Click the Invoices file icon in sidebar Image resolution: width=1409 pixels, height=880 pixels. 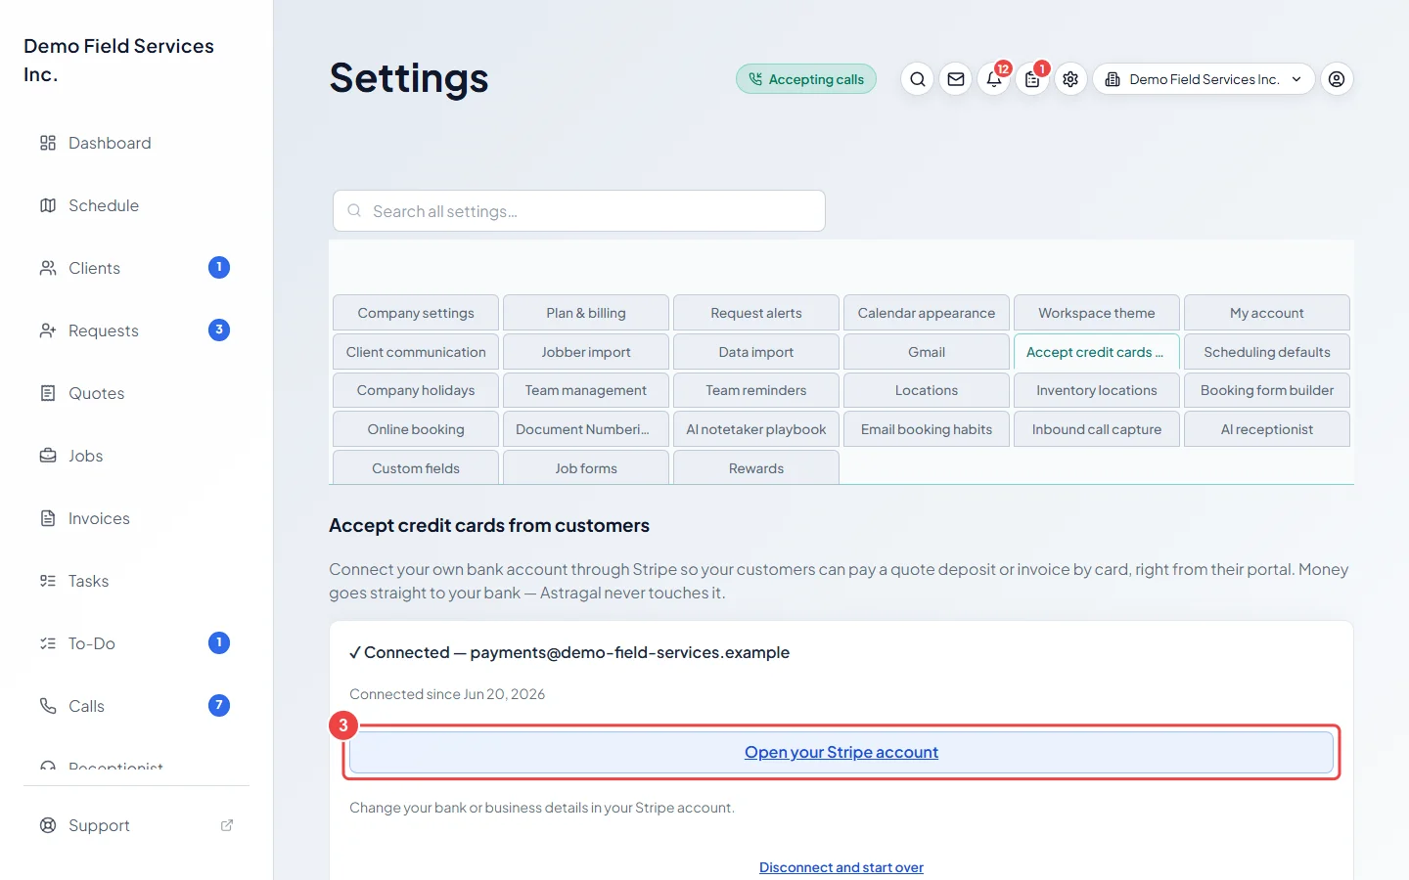point(48,518)
